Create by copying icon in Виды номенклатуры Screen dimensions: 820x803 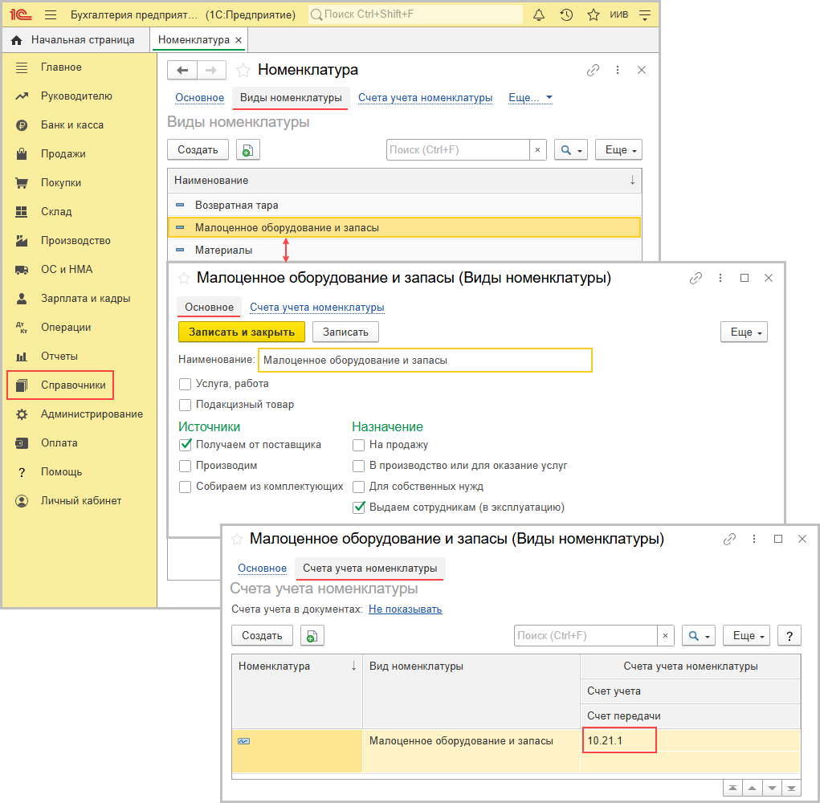[x=248, y=150]
